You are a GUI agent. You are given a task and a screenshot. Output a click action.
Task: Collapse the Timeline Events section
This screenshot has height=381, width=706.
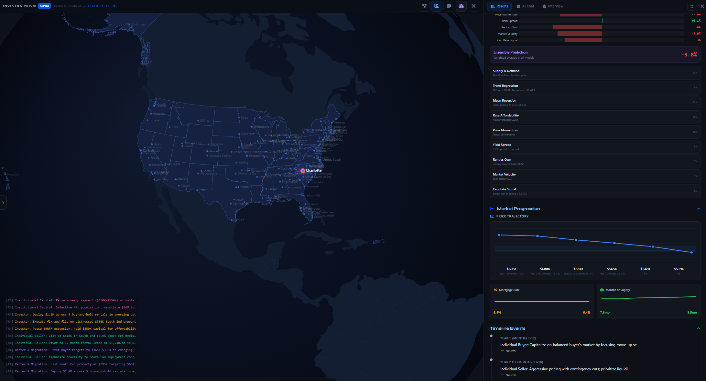698,328
